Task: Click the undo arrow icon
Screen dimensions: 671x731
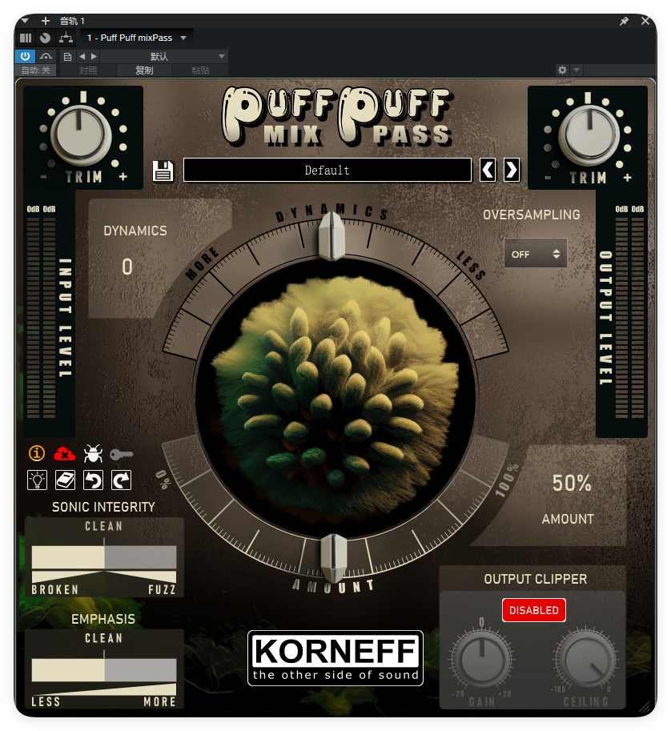Action: (93, 480)
